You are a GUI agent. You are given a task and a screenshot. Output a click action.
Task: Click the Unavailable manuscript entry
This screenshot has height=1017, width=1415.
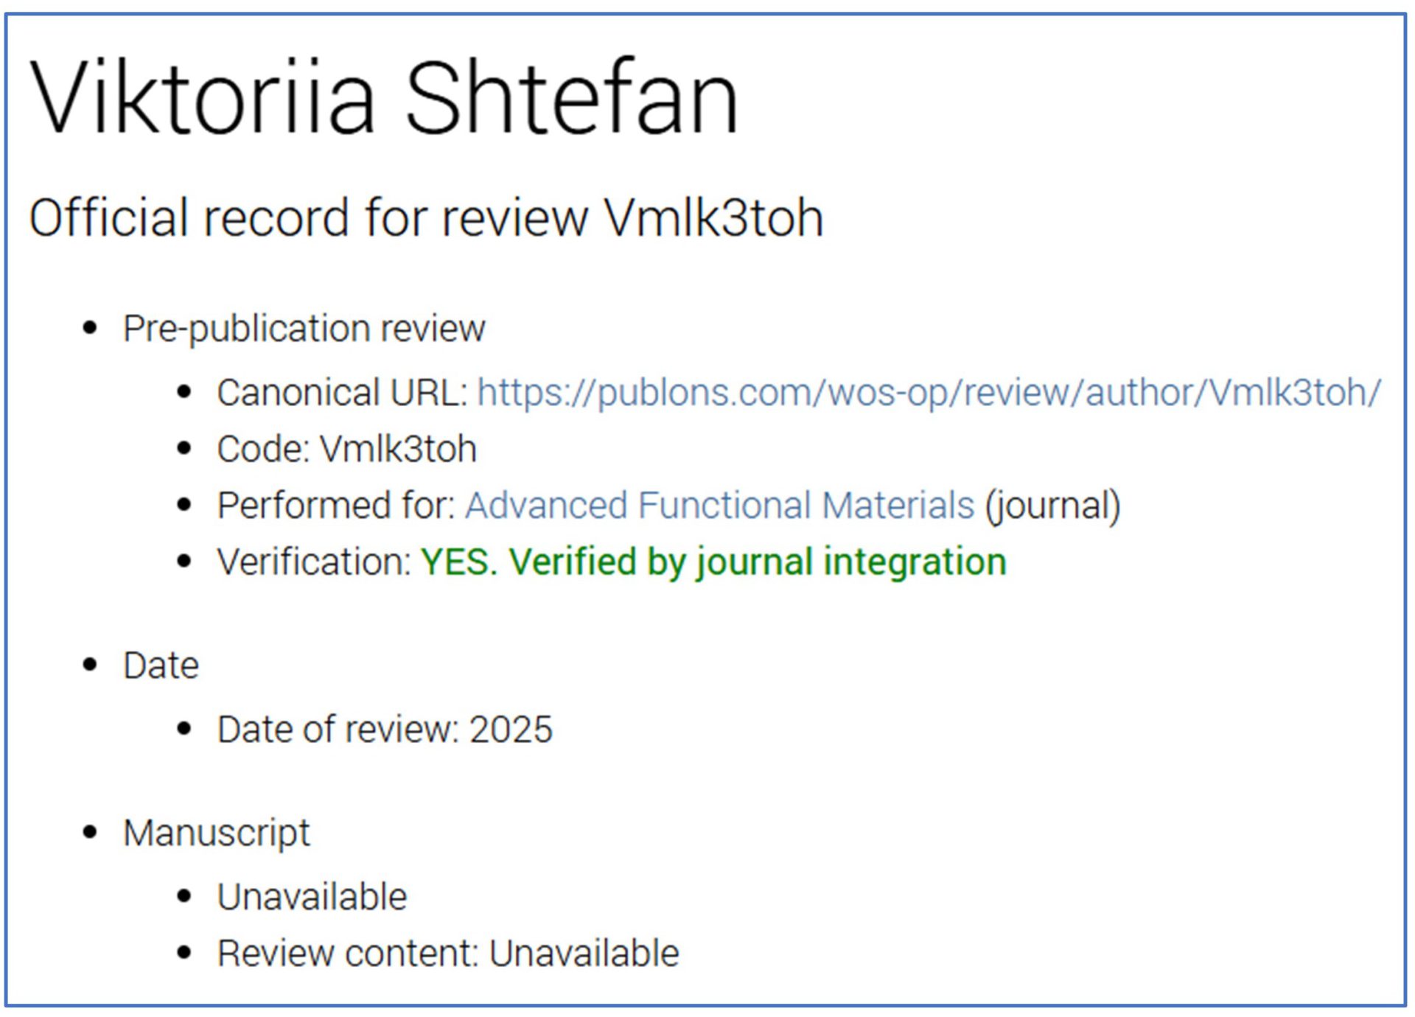coord(312,897)
